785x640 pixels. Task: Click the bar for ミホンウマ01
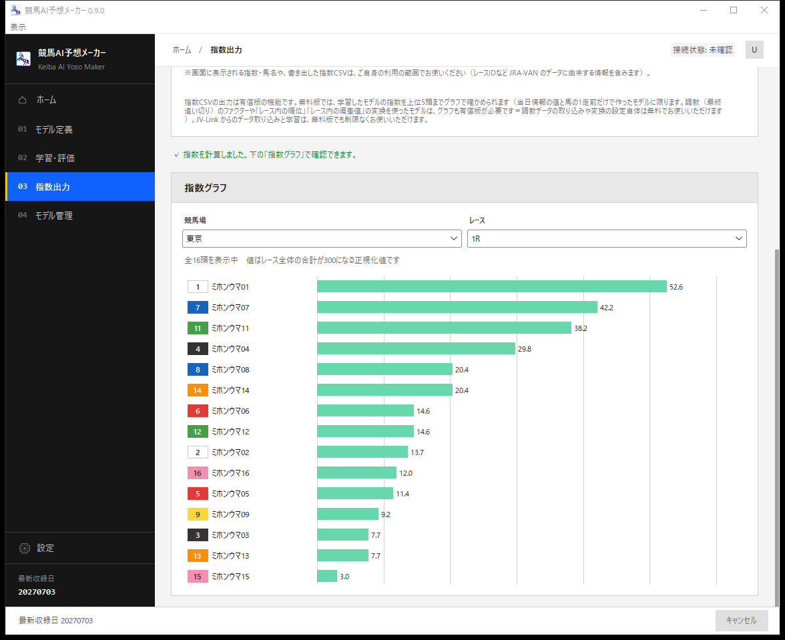(491, 286)
